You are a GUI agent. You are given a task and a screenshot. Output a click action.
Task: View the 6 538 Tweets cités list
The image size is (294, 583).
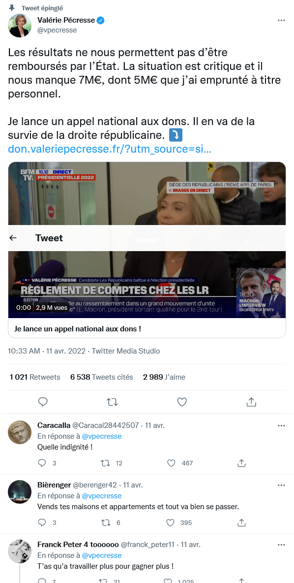tap(101, 377)
